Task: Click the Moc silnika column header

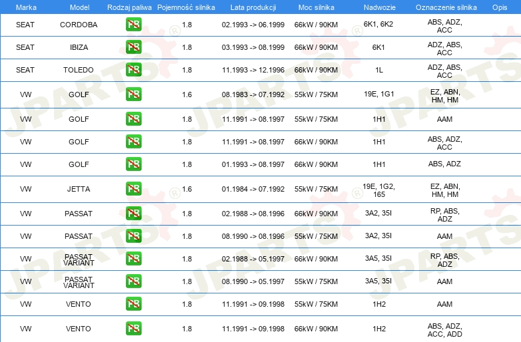Action: (x=316, y=7)
